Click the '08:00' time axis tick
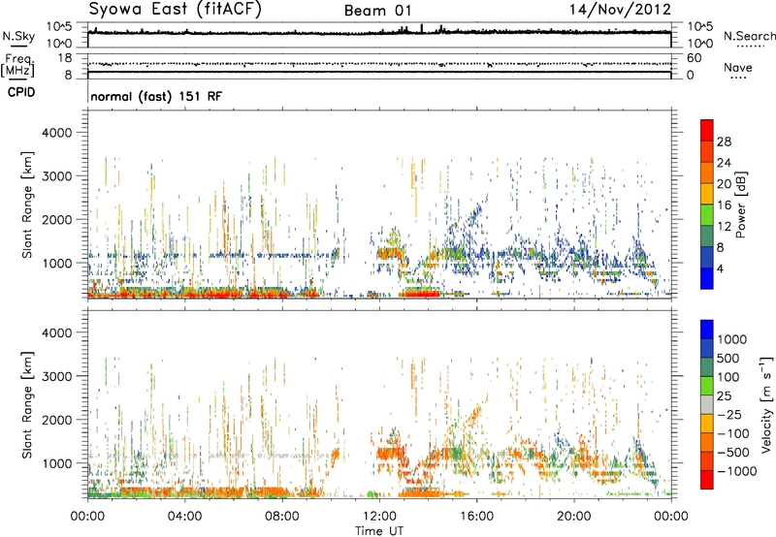Viewport: 776px width, 537px height. click(x=282, y=517)
